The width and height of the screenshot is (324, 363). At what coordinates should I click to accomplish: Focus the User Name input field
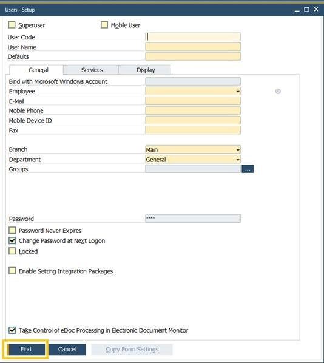[x=193, y=47]
